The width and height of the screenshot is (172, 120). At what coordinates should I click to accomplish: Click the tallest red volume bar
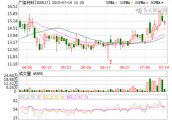click(159, 85)
